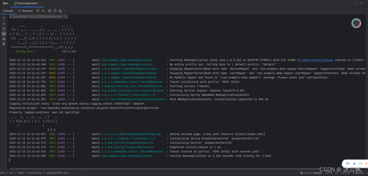Toggle scroll to end of console
The image size is (368, 176).
click(4, 34)
